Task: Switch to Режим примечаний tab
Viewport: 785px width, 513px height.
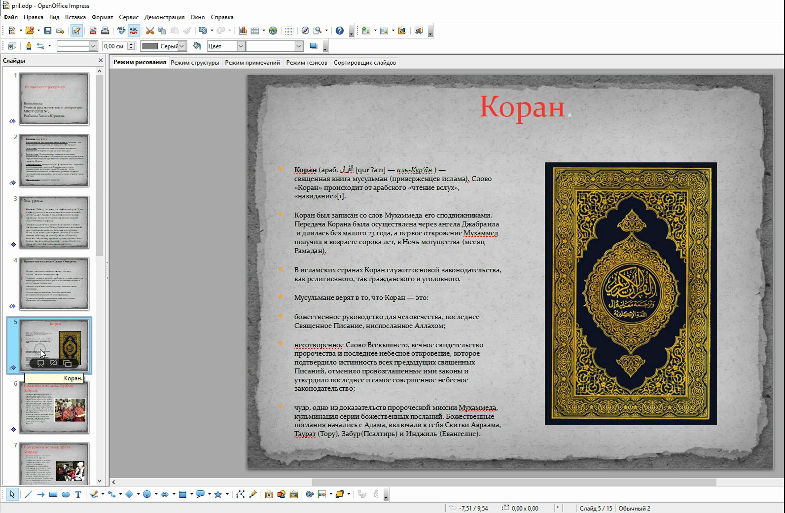Action: click(252, 63)
